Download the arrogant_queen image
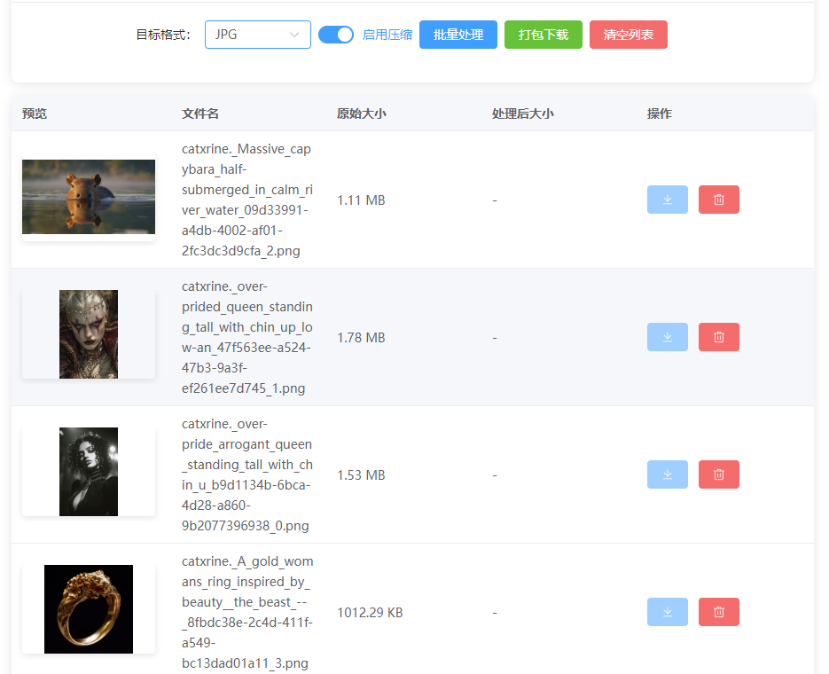Image resolution: width=829 pixels, height=674 pixels. [668, 474]
